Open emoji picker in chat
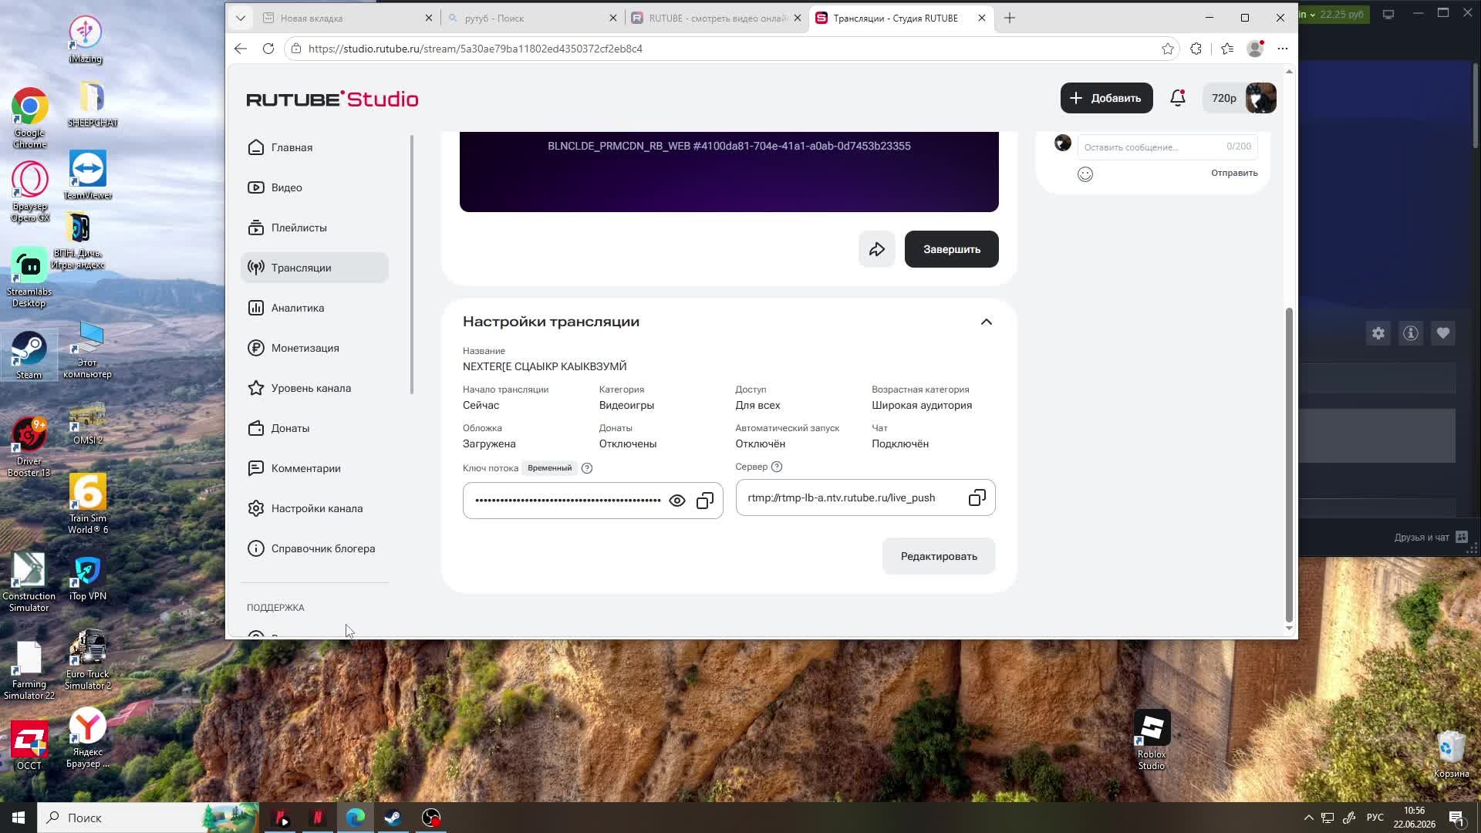1481x833 pixels. pyautogui.click(x=1085, y=174)
